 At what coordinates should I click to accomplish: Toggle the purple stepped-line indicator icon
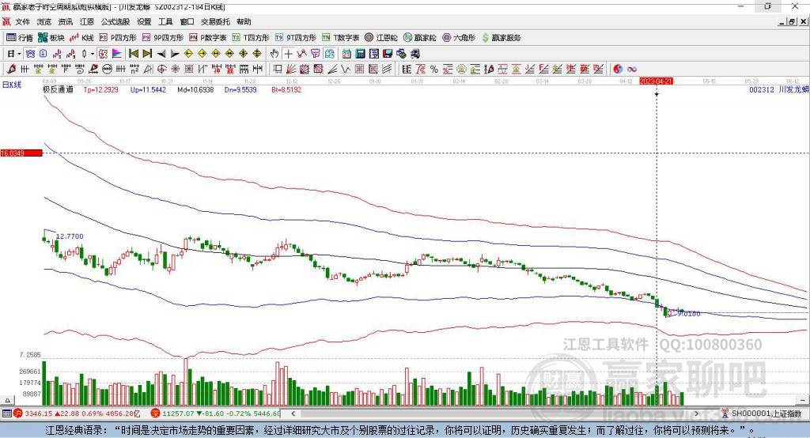[57, 54]
